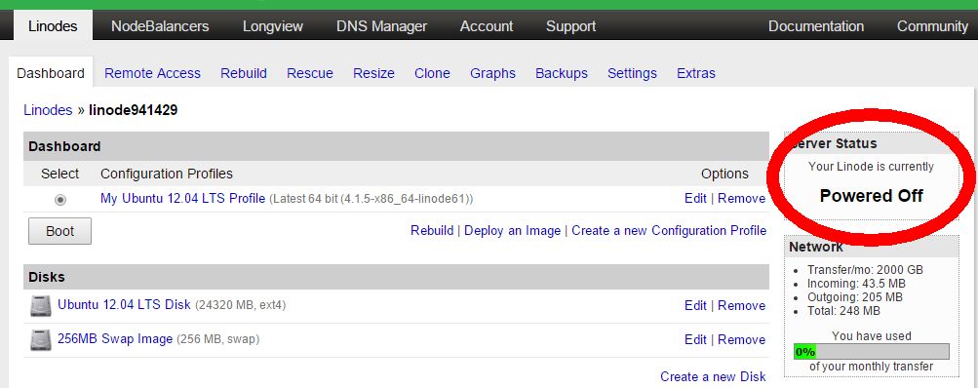Image resolution: width=978 pixels, height=388 pixels.
Task: Open the Ubuntu 12.04 LTS Disk link
Action: click(124, 305)
